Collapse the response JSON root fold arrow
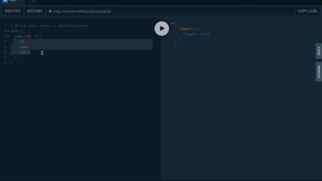Screen dimensions: 322x181 point(172,24)
